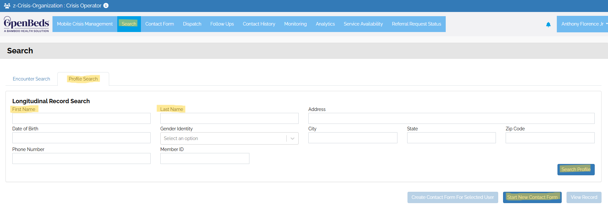Click the organization people icon
608x206 pixels.
coord(7,6)
